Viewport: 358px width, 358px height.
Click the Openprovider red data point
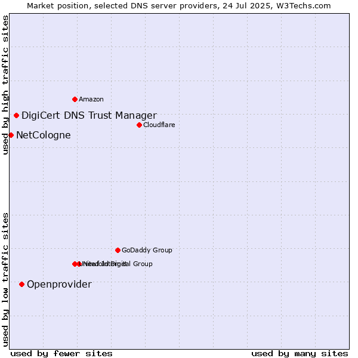pyautogui.click(x=21, y=284)
